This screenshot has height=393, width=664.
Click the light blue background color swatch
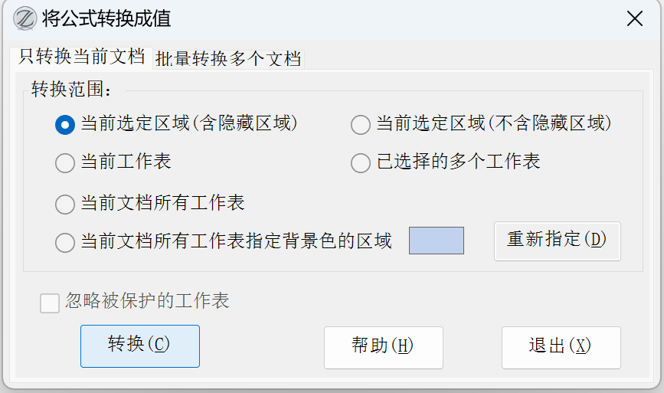click(437, 241)
